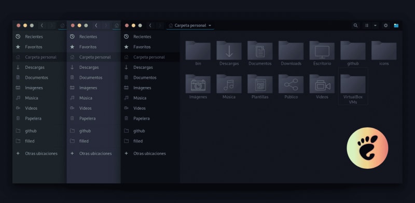Open Descargas in the leftmost window sidebar

[x=39, y=67]
